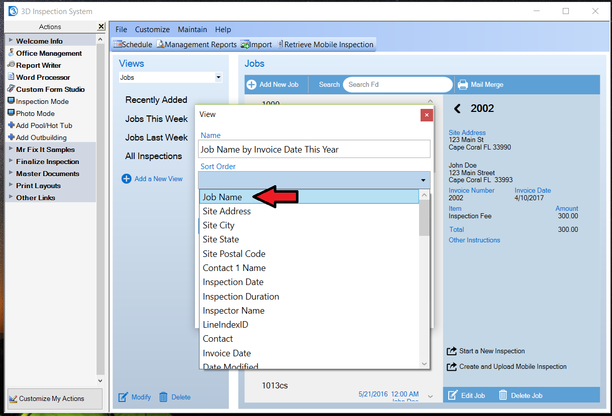Switch to Inspection Mode
This screenshot has width=612, height=416.
point(42,101)
